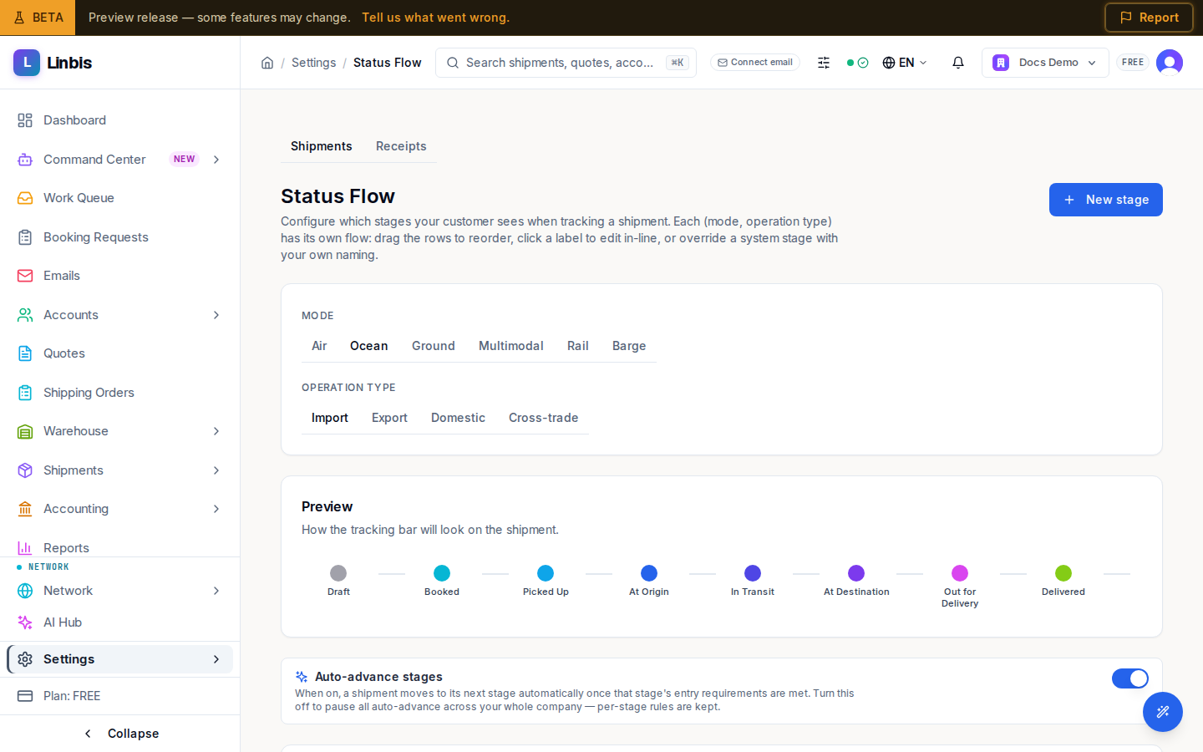Click the Network globe icon in sidebar
Screen dimensions: 1203x752
25,591
